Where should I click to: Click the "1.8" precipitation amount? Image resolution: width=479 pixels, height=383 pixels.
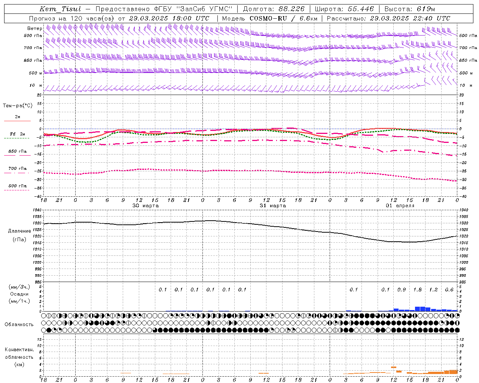coord(417,289)
